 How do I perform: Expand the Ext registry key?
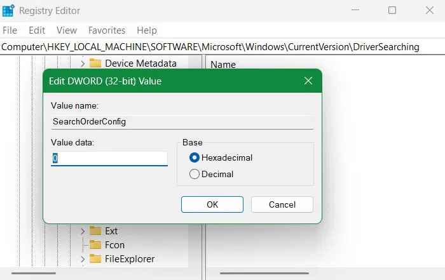click(x=83, y=231)
